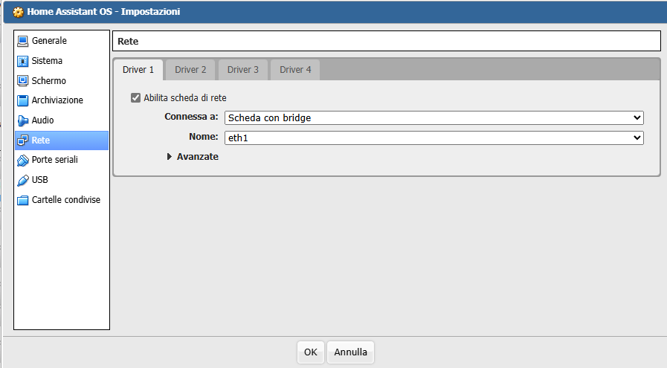Click the Porte seriali connector icon
Viewport: 667px width, 368px height.
22,160
